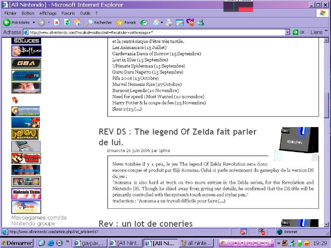Expand the Liens links toolbar chevron
331x248 pixels.
click(326, 31)
